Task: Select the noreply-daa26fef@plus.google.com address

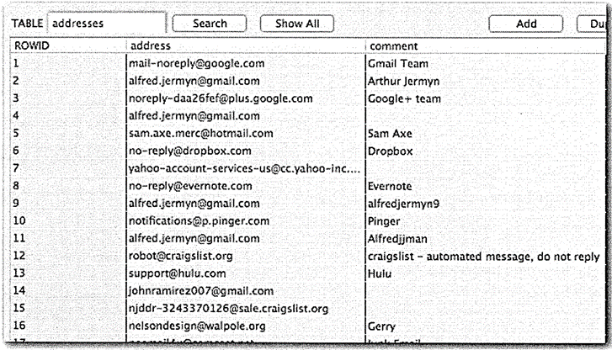Action: (x=246, y=98)
